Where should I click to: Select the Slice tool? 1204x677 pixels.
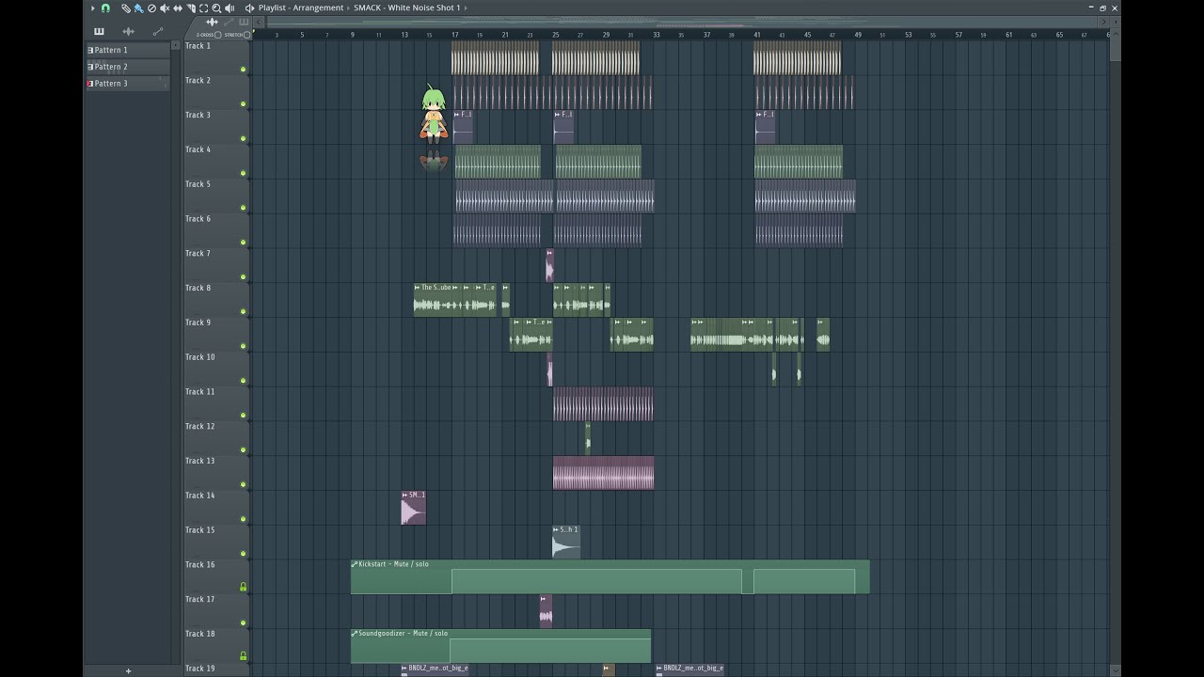tap(191, 8)
